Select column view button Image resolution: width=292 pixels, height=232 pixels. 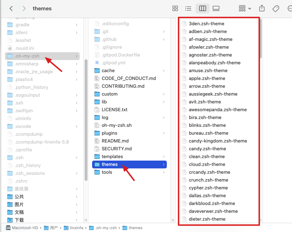pyautogui.click(x=202, y=9)
